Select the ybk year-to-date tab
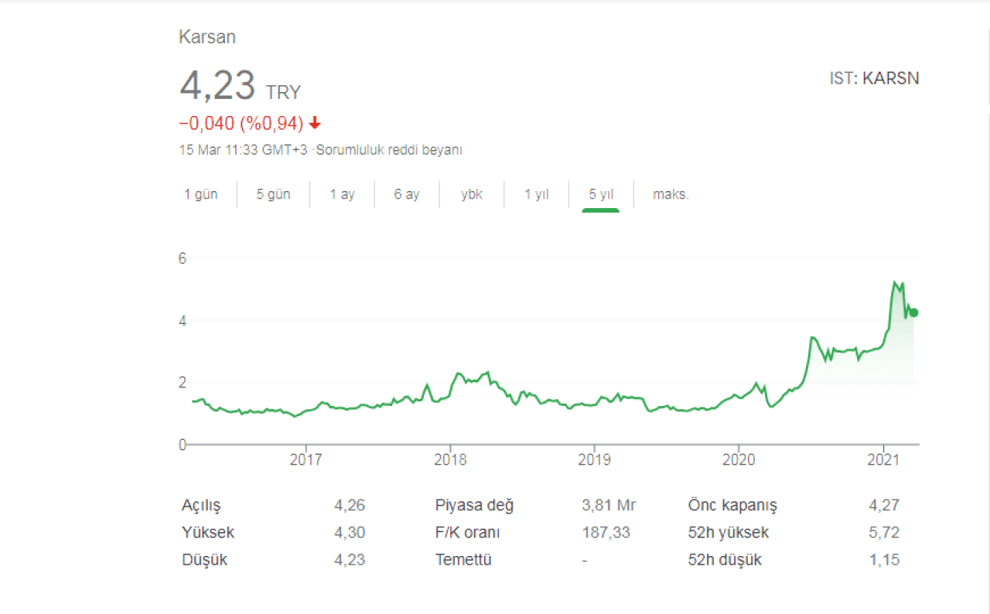The image size is (990, 614). click(x=472, y=195)
